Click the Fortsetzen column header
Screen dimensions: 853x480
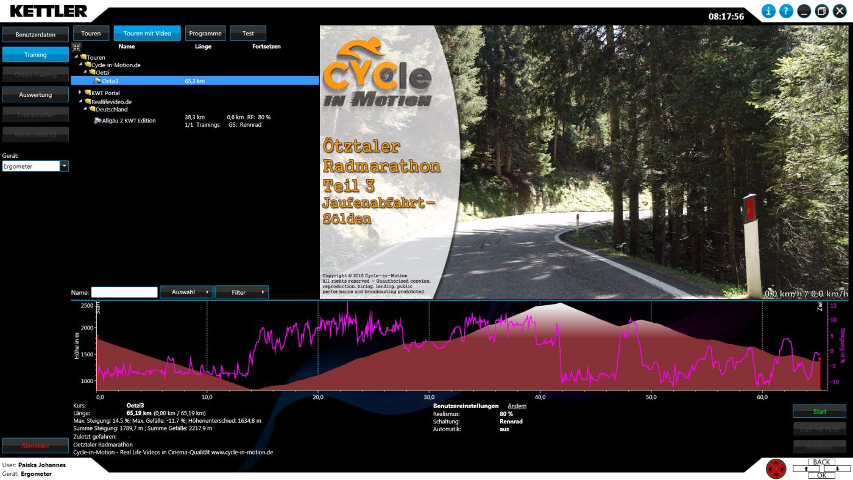tap(266, 46)
